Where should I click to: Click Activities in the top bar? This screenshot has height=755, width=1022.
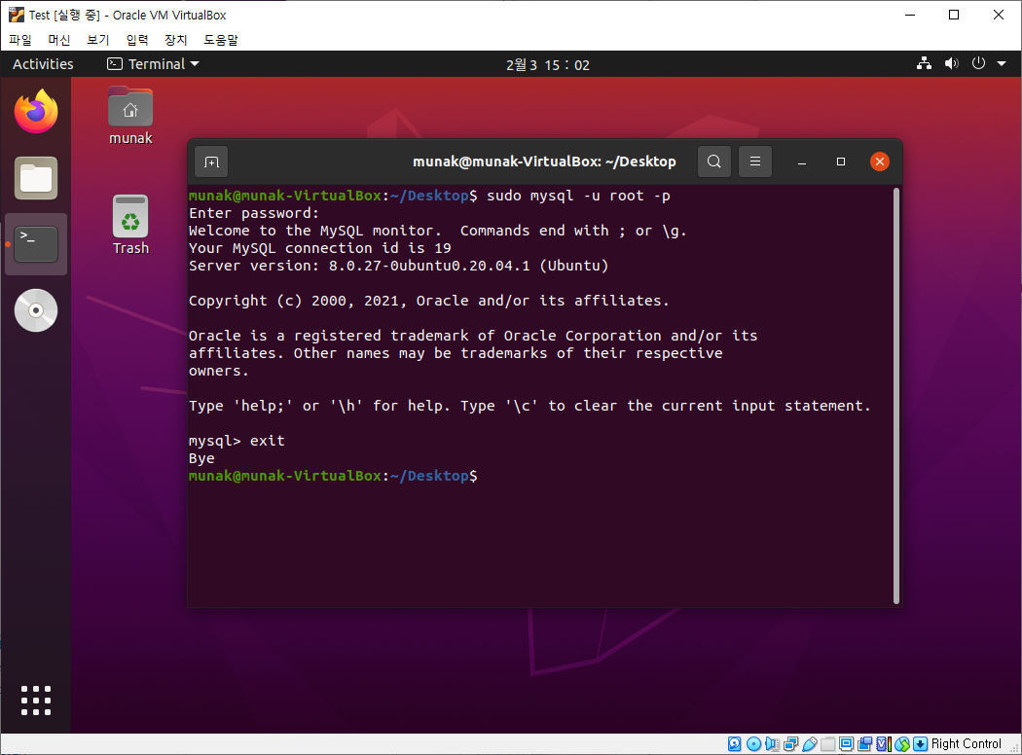[x=43, y=64]
